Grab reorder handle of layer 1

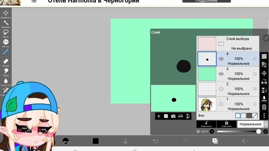pyautogui.click(x=255, y=104)
